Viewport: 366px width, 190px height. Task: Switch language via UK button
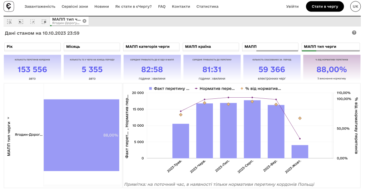click(x=355, y=6)
